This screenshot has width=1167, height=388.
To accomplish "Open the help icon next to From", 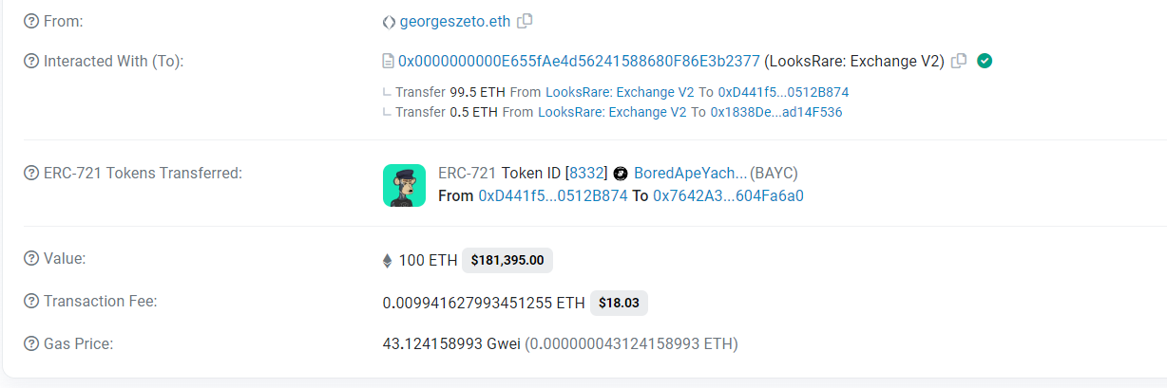I will (x=31, y=21).
